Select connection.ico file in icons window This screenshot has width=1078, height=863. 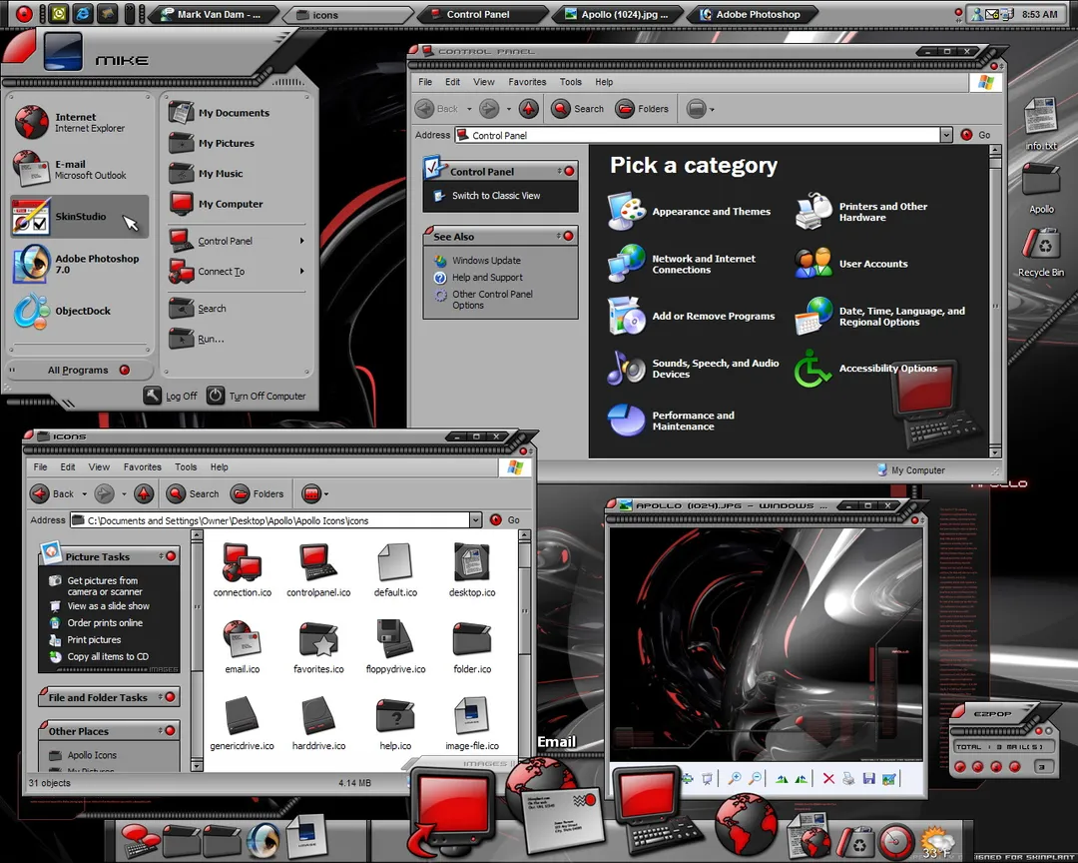[242, 569]
